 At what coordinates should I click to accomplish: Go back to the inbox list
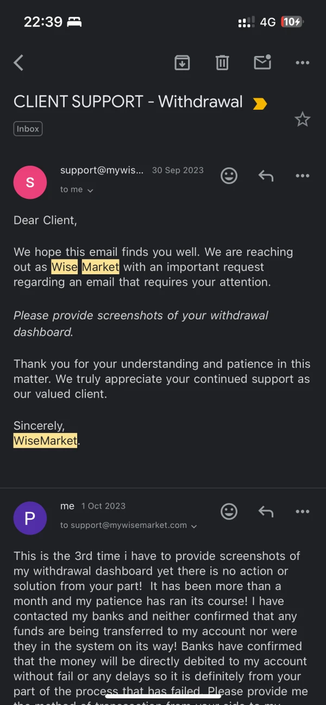click(x=19, y=63)
